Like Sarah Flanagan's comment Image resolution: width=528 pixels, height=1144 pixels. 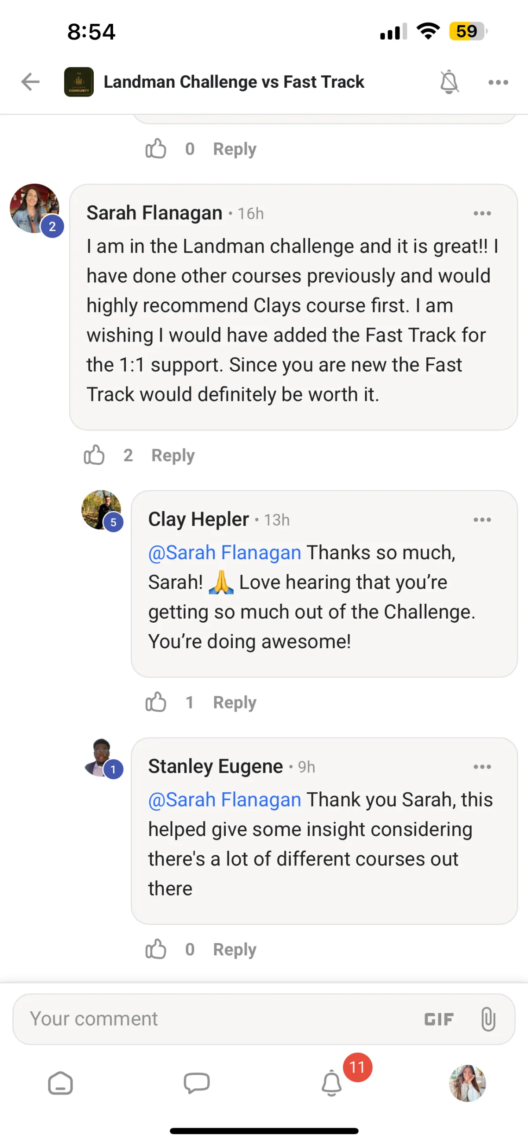pos(94,455)
